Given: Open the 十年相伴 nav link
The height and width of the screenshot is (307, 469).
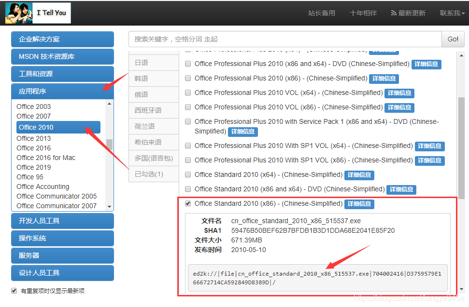Looking at the screenshot, I should (363, 13).
